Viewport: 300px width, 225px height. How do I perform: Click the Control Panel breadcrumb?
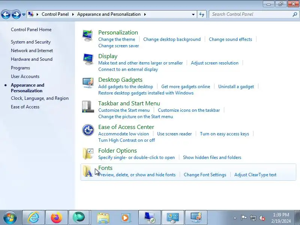click(x=55, y=14)
